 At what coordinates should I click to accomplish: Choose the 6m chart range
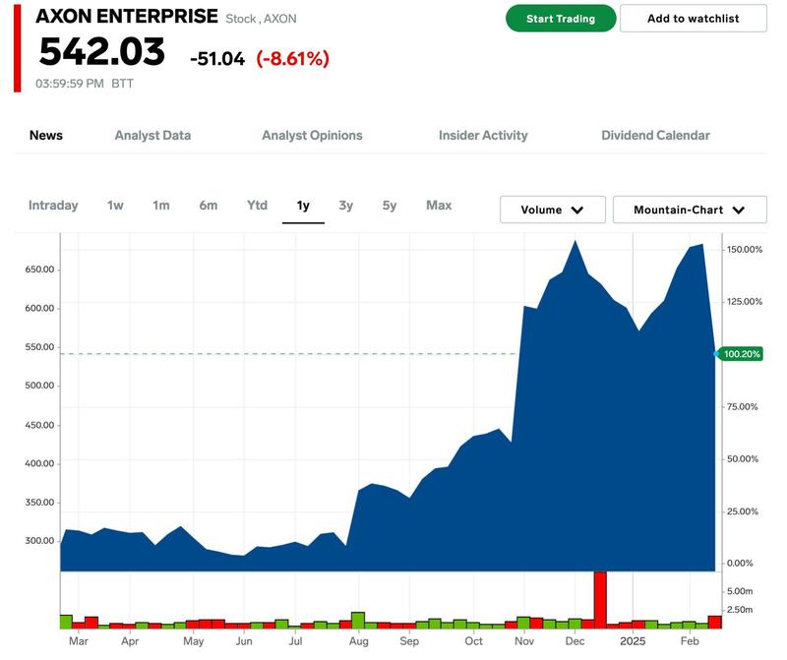point(208,206)
